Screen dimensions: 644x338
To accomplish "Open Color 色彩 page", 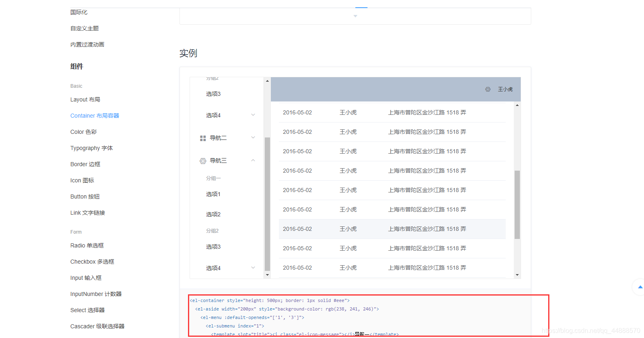I will point(84,132).
